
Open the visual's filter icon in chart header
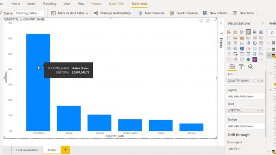[x=201, y=21]
